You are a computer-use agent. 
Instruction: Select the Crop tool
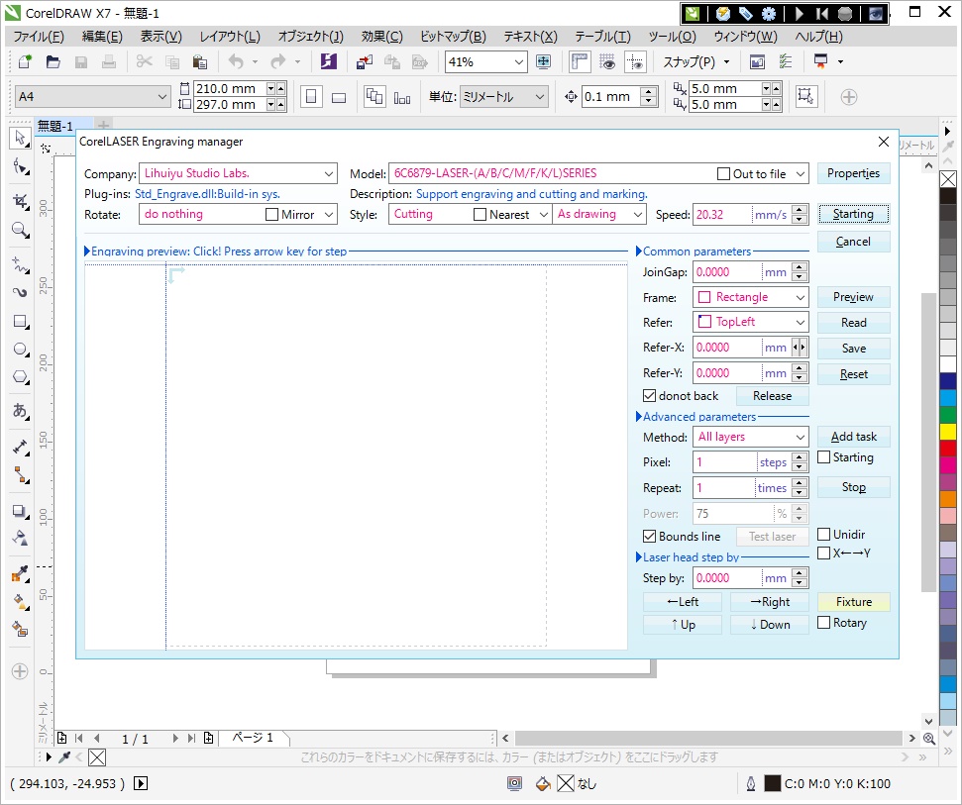click(x=20, y=201)
